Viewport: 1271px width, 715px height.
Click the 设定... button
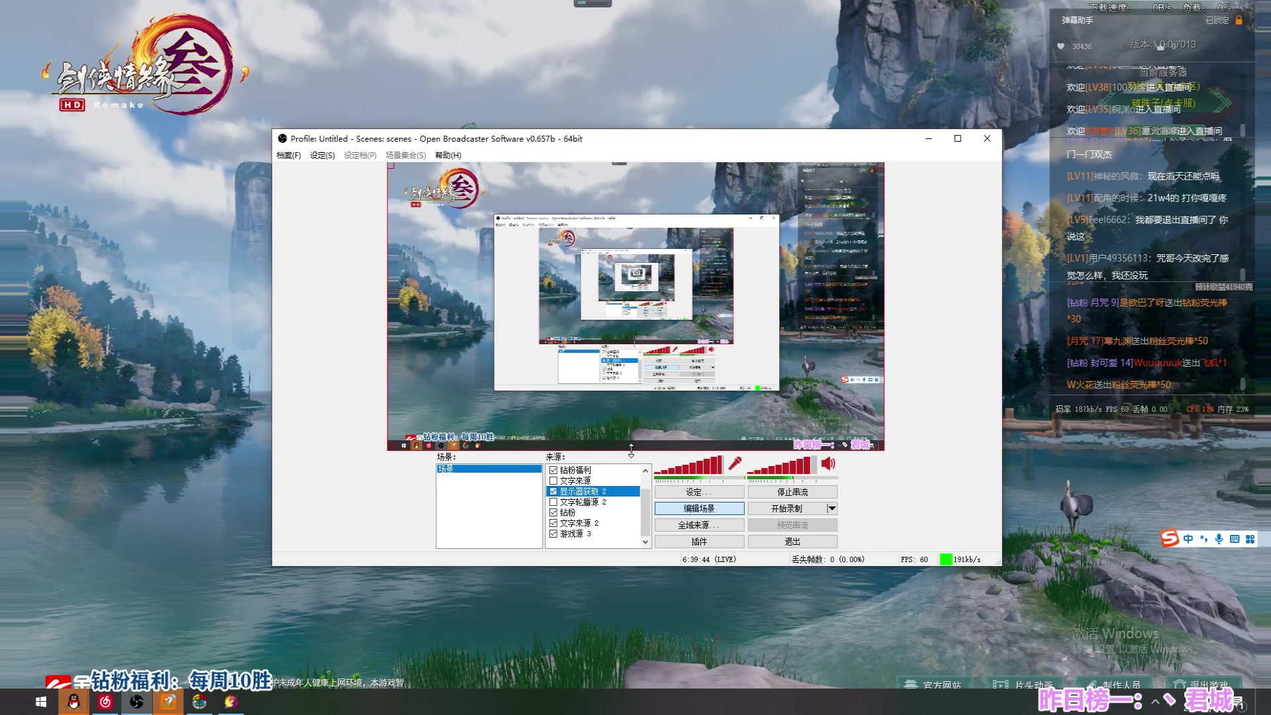click(x=699, y=492)
